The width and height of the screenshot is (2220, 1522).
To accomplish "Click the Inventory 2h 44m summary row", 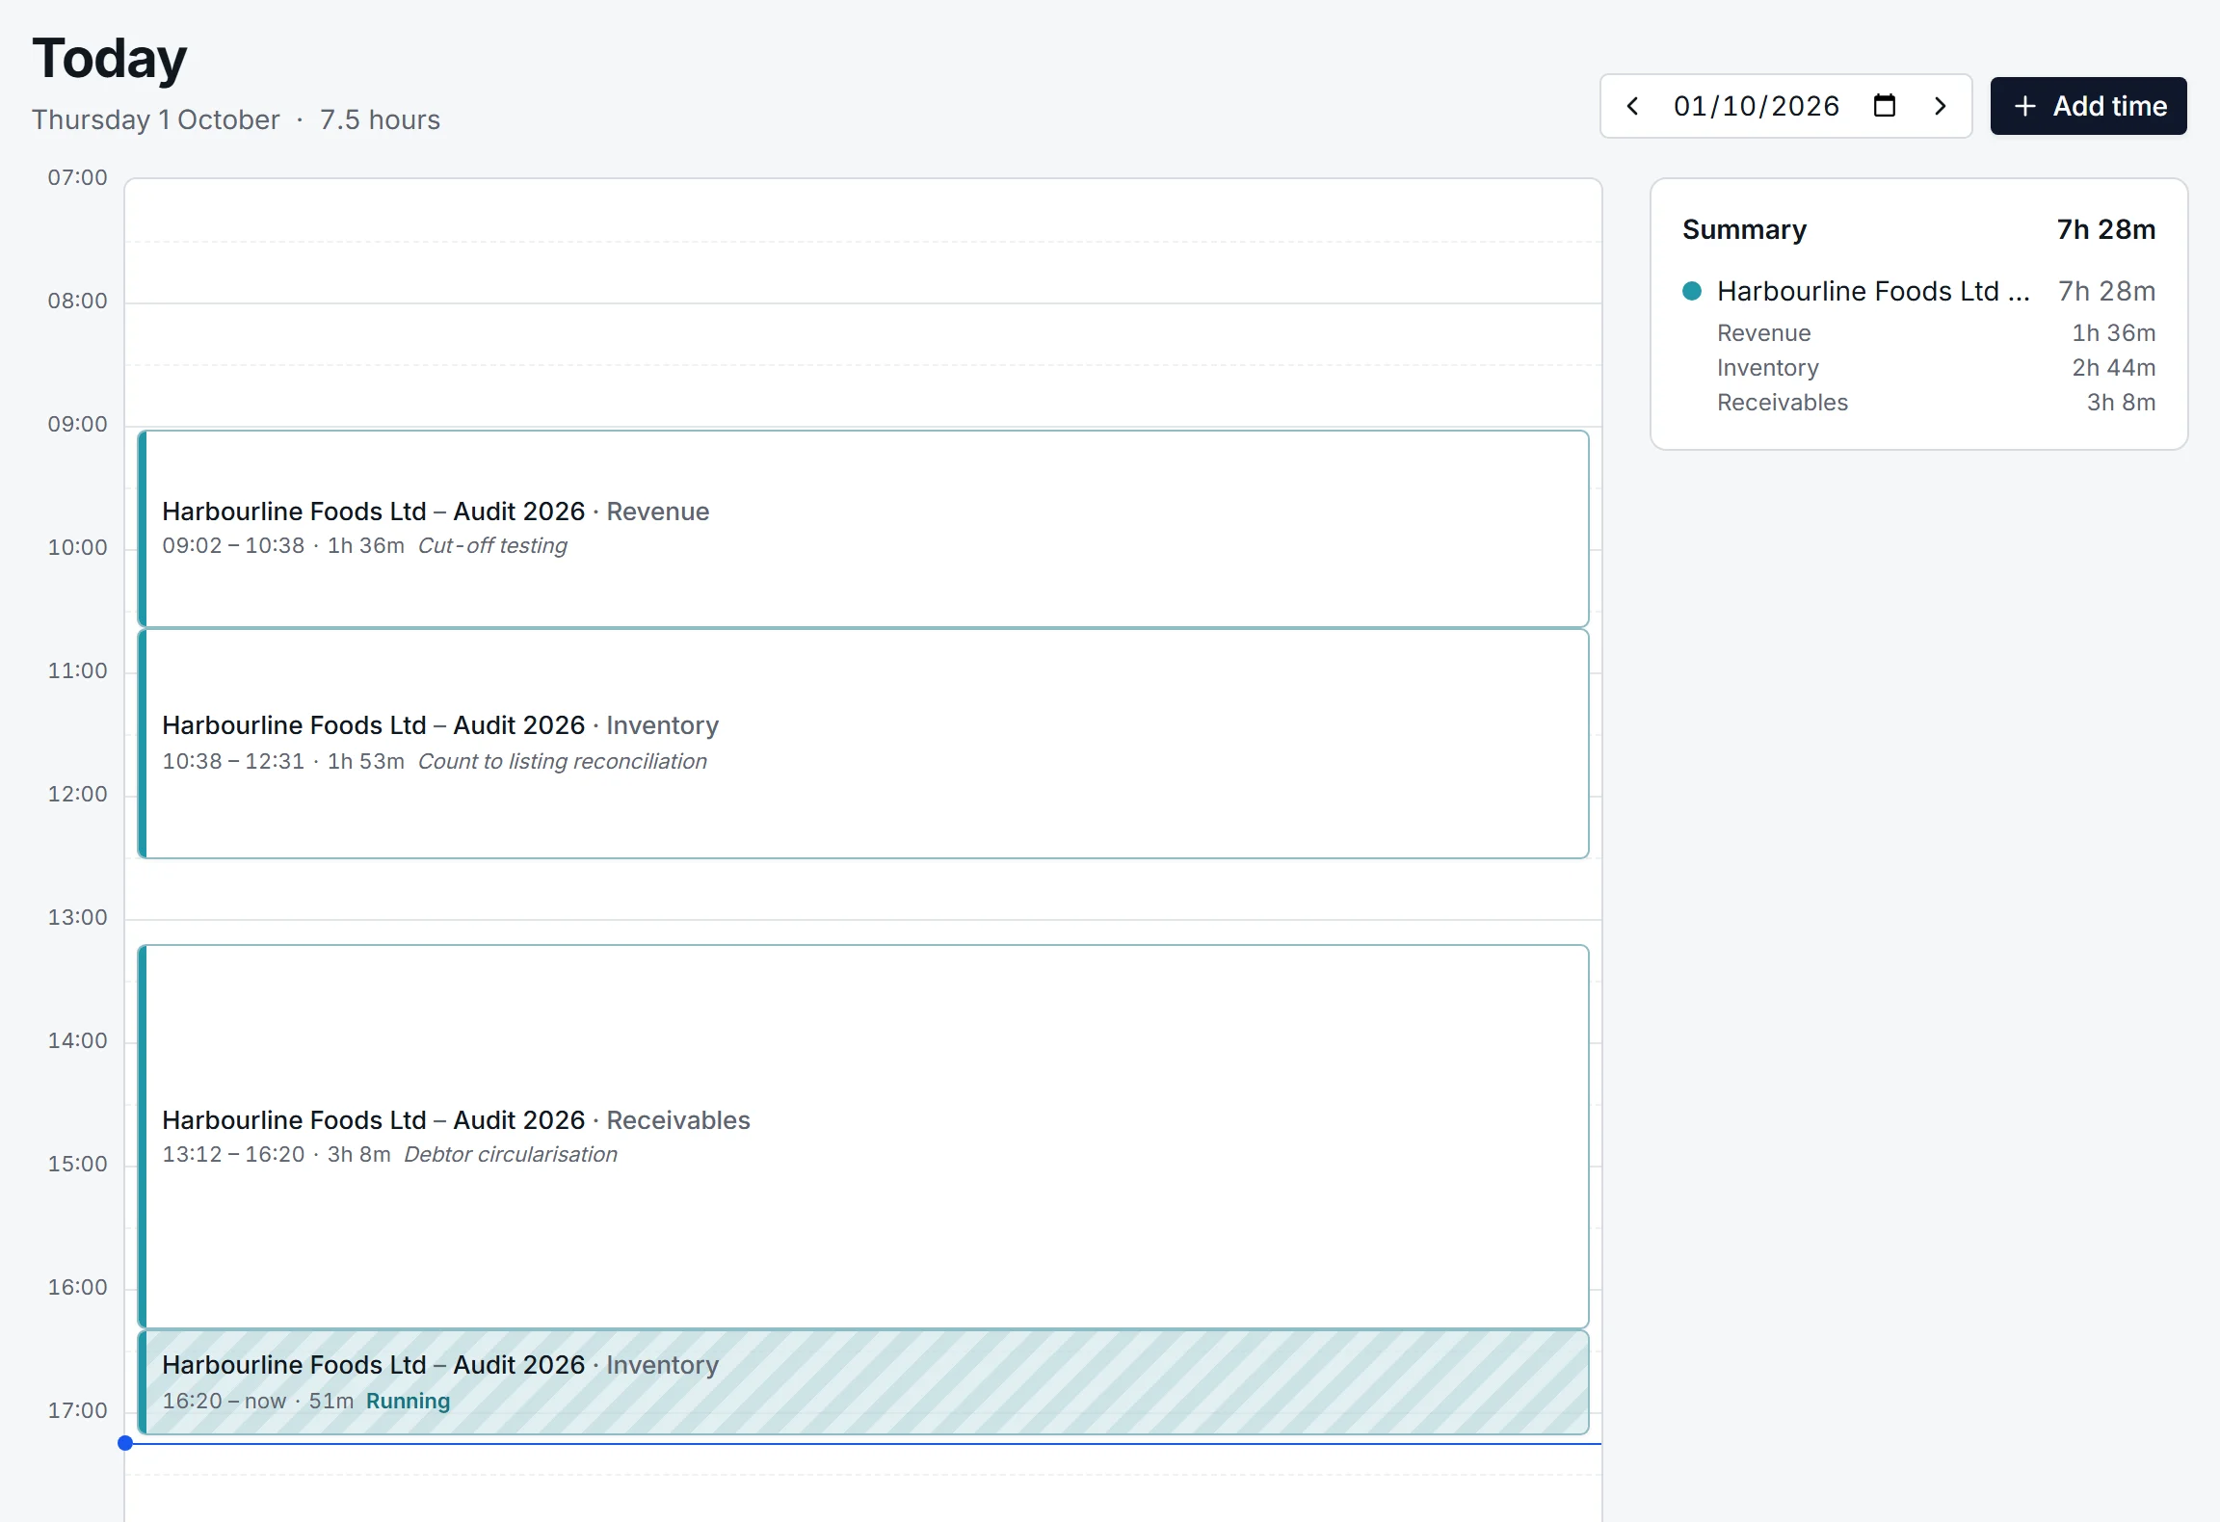I will click(x=1937, y=368).
